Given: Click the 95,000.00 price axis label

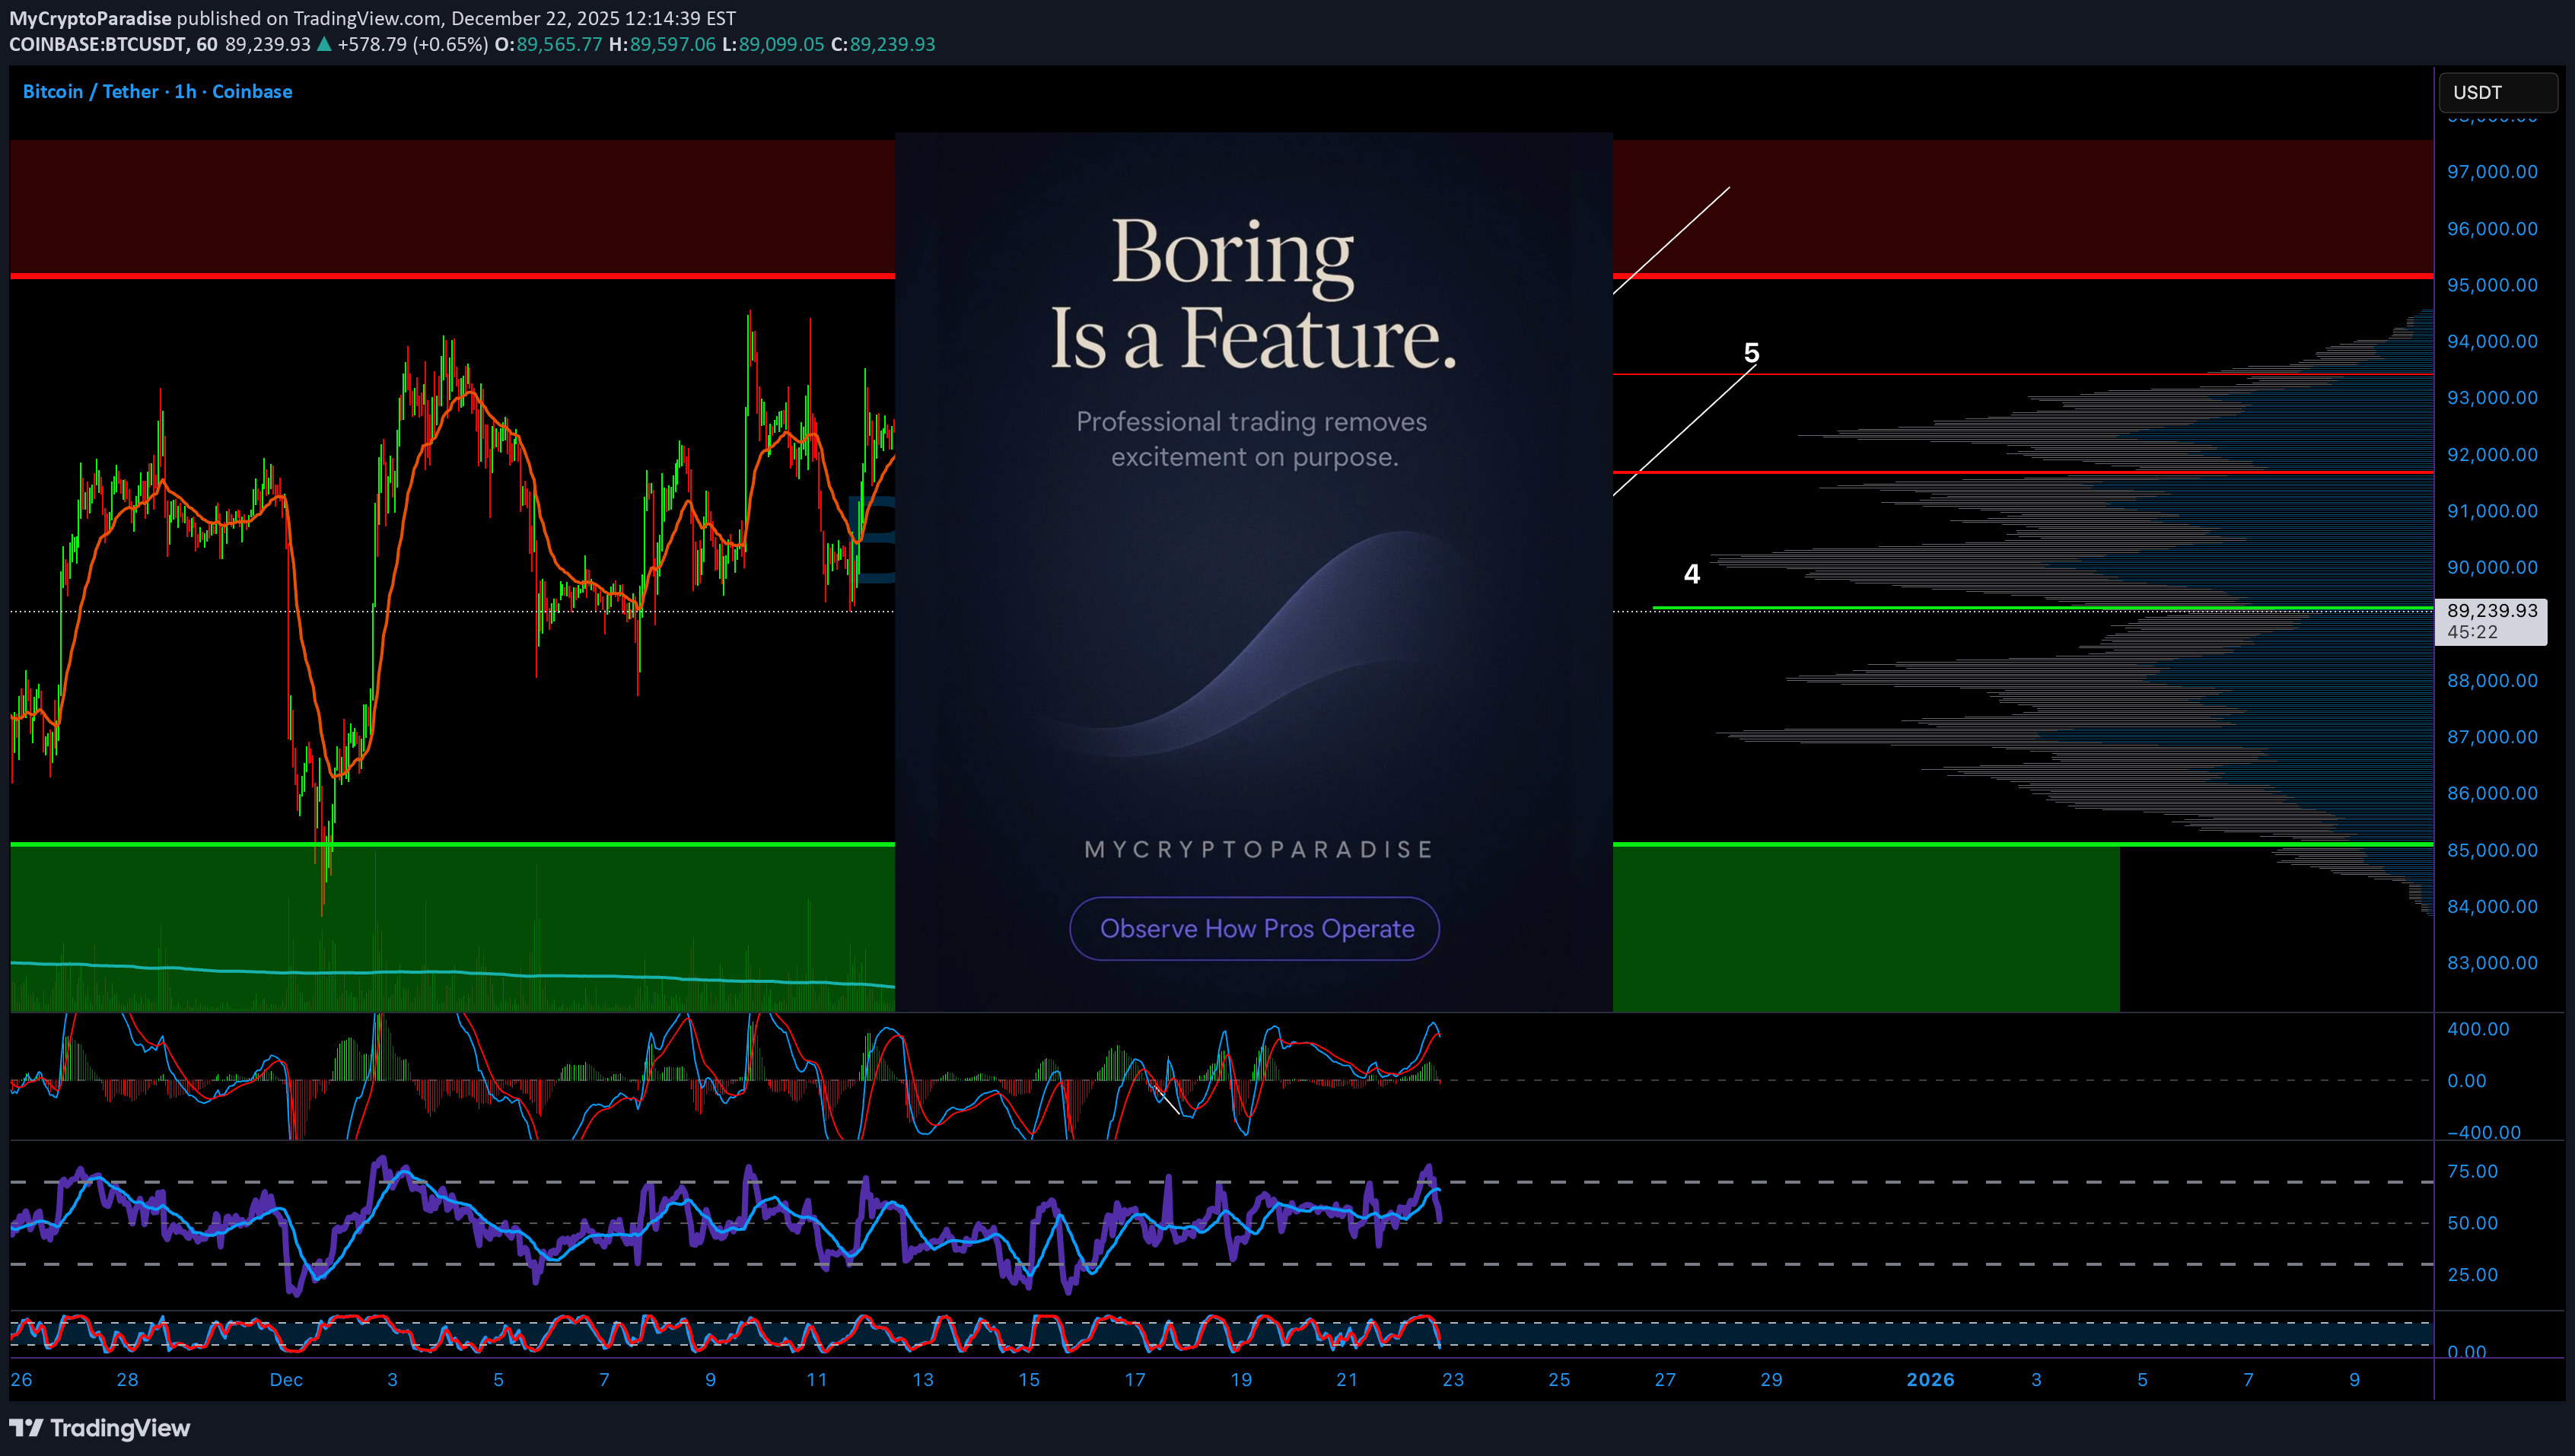Looking at the screenshot, I should coord(2491,285).
